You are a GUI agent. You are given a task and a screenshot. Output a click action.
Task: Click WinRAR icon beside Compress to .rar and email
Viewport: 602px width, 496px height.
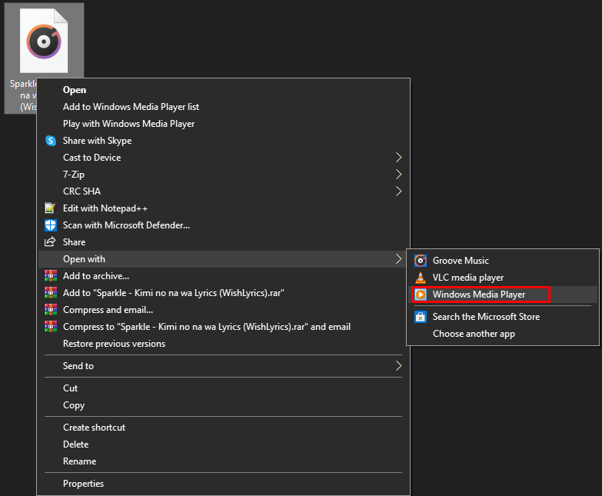coord(51,326)
